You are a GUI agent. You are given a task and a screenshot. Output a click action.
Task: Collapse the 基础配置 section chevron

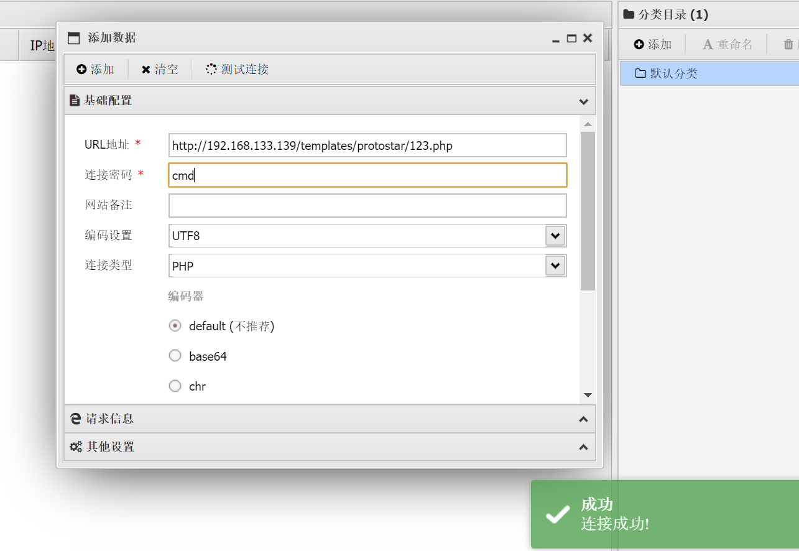coord(583,101)
